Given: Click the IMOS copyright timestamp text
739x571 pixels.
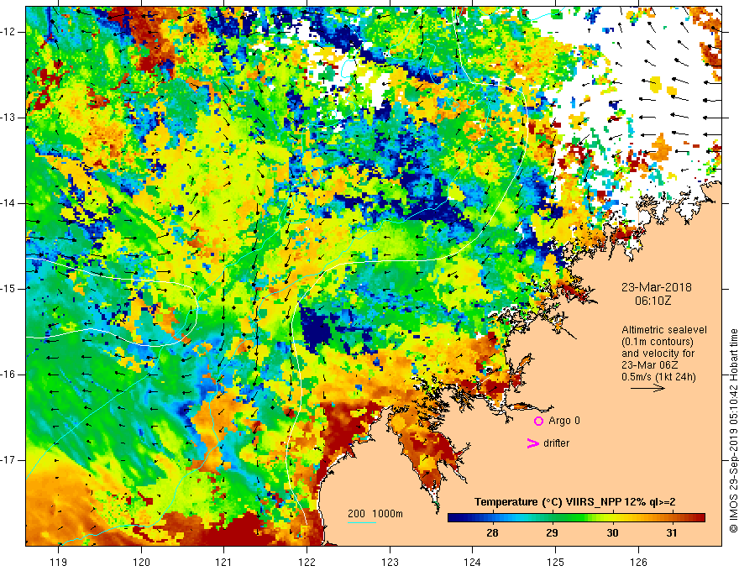Looking at the screenshot, I should click(733, 431).
